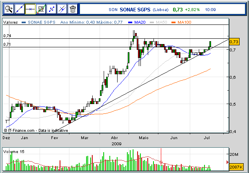Select the 0,74 horizontal resistance line label
The height and width of the screenshot is (173, 249).
pos(7,36)
